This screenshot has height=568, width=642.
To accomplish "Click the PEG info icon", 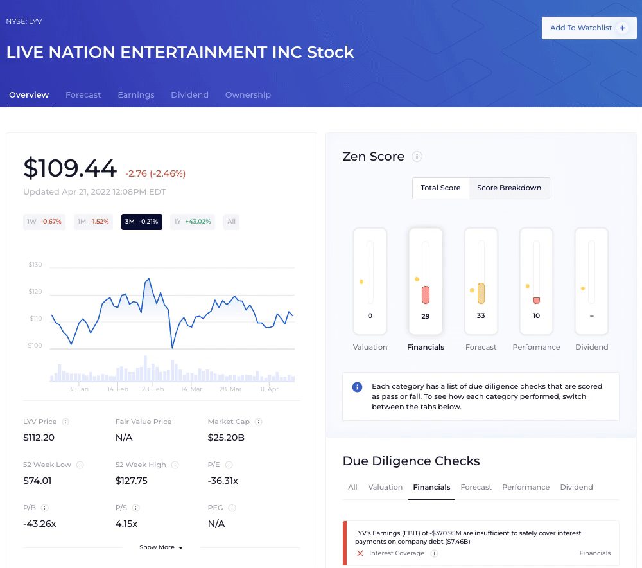I will (232, 508).
